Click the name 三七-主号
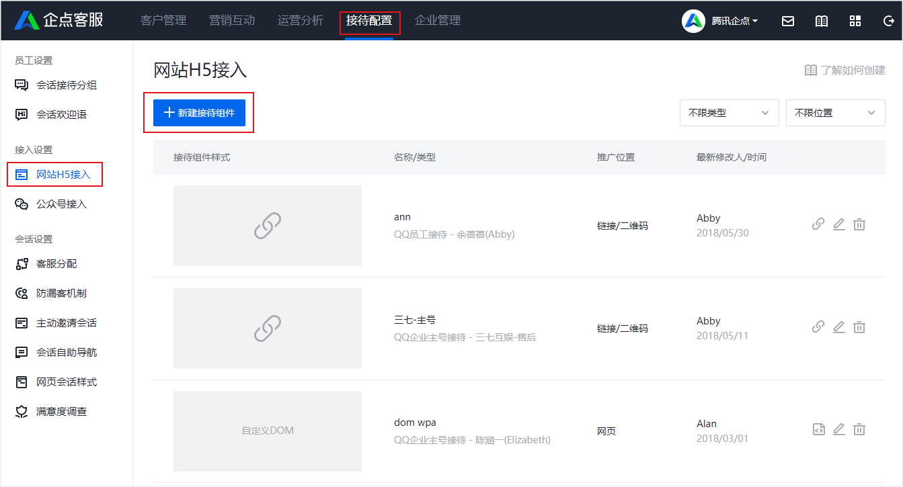 [x=415, y=320]
